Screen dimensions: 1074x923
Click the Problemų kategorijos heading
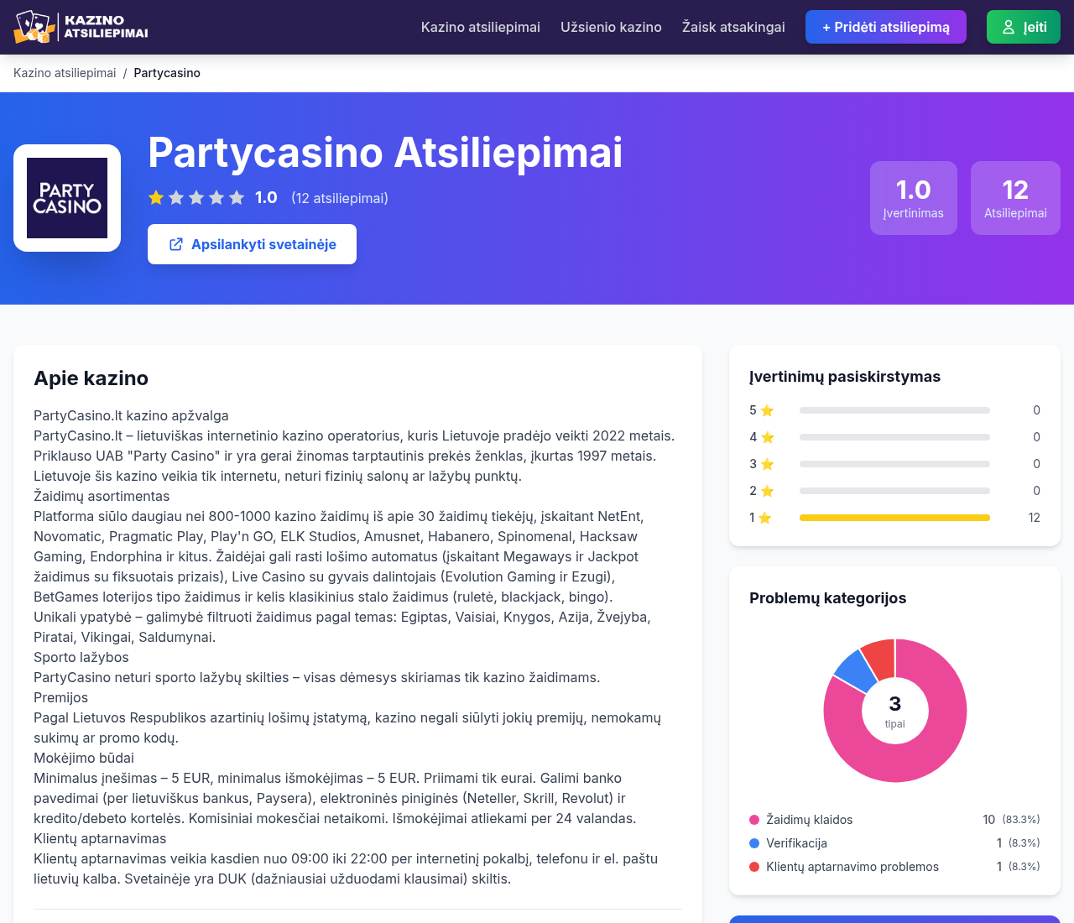pos(827,598)
